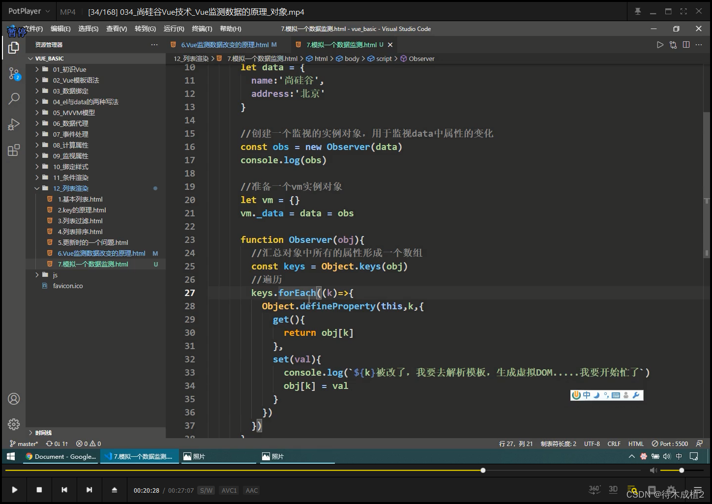Open the Manage gear in VS Code
712x504 pixels.
point(14,424)
